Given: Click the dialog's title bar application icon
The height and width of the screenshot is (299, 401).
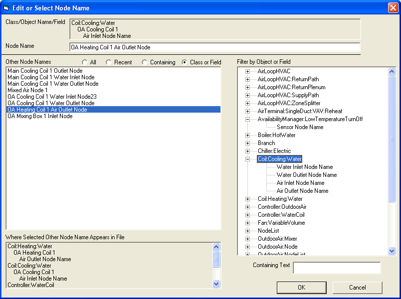Looking at the screenshot, I should [x=7, y=7].
